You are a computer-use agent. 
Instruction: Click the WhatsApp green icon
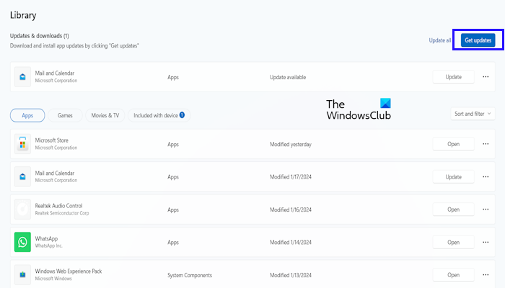[x=22, y=242]
